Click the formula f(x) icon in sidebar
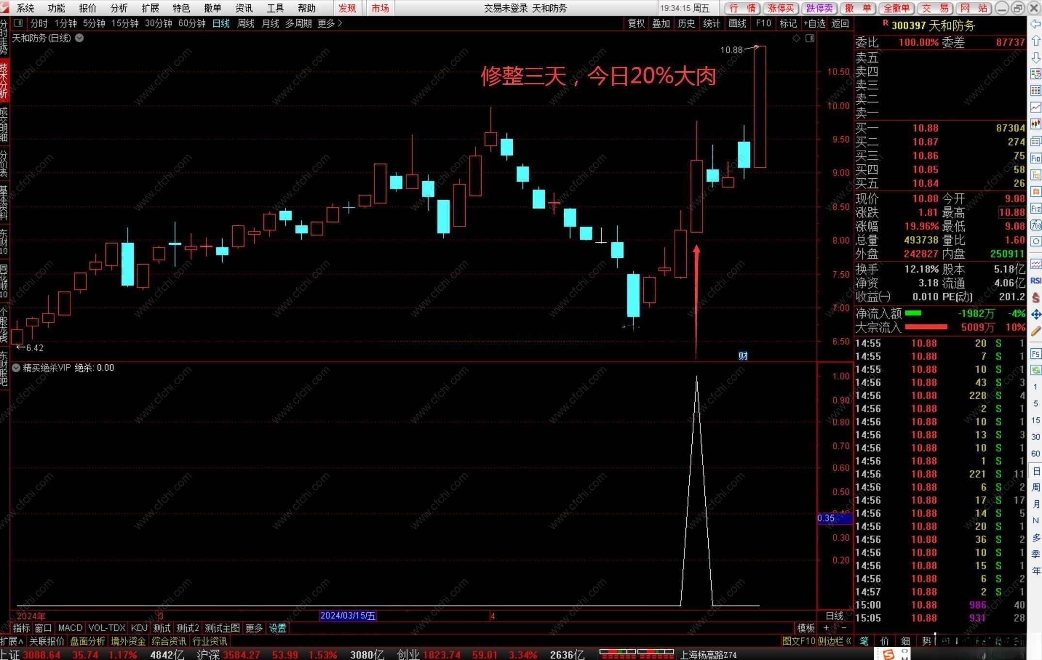The width and height of the screenshot is (1042, 660). point(1035,225)
